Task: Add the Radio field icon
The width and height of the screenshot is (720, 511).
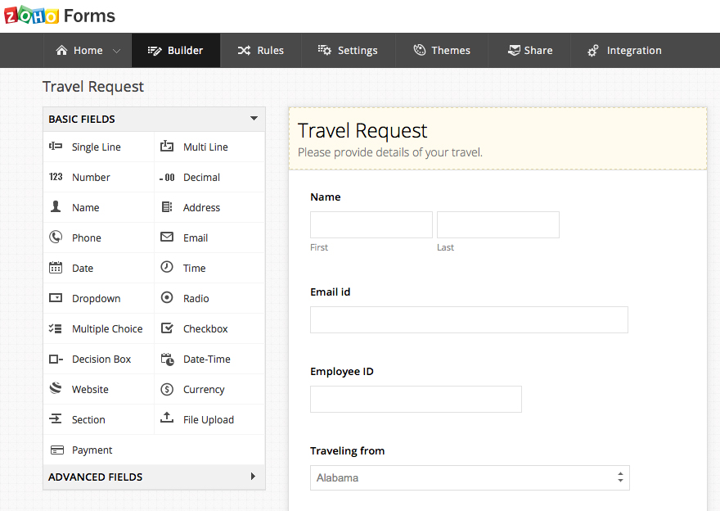Action: tap(167, 297)
